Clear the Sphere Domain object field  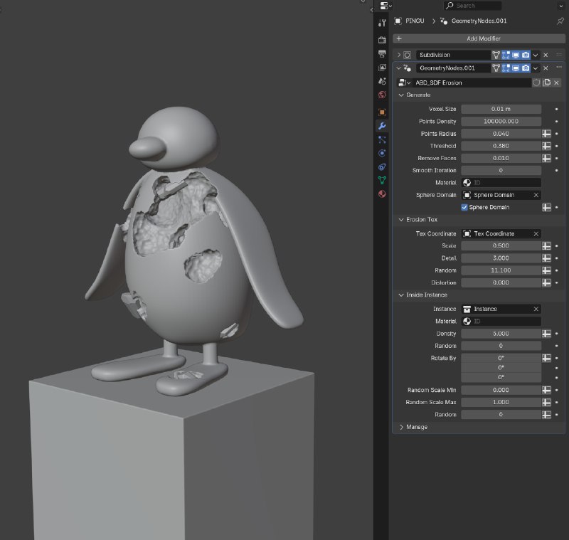(x=536, y=195)
